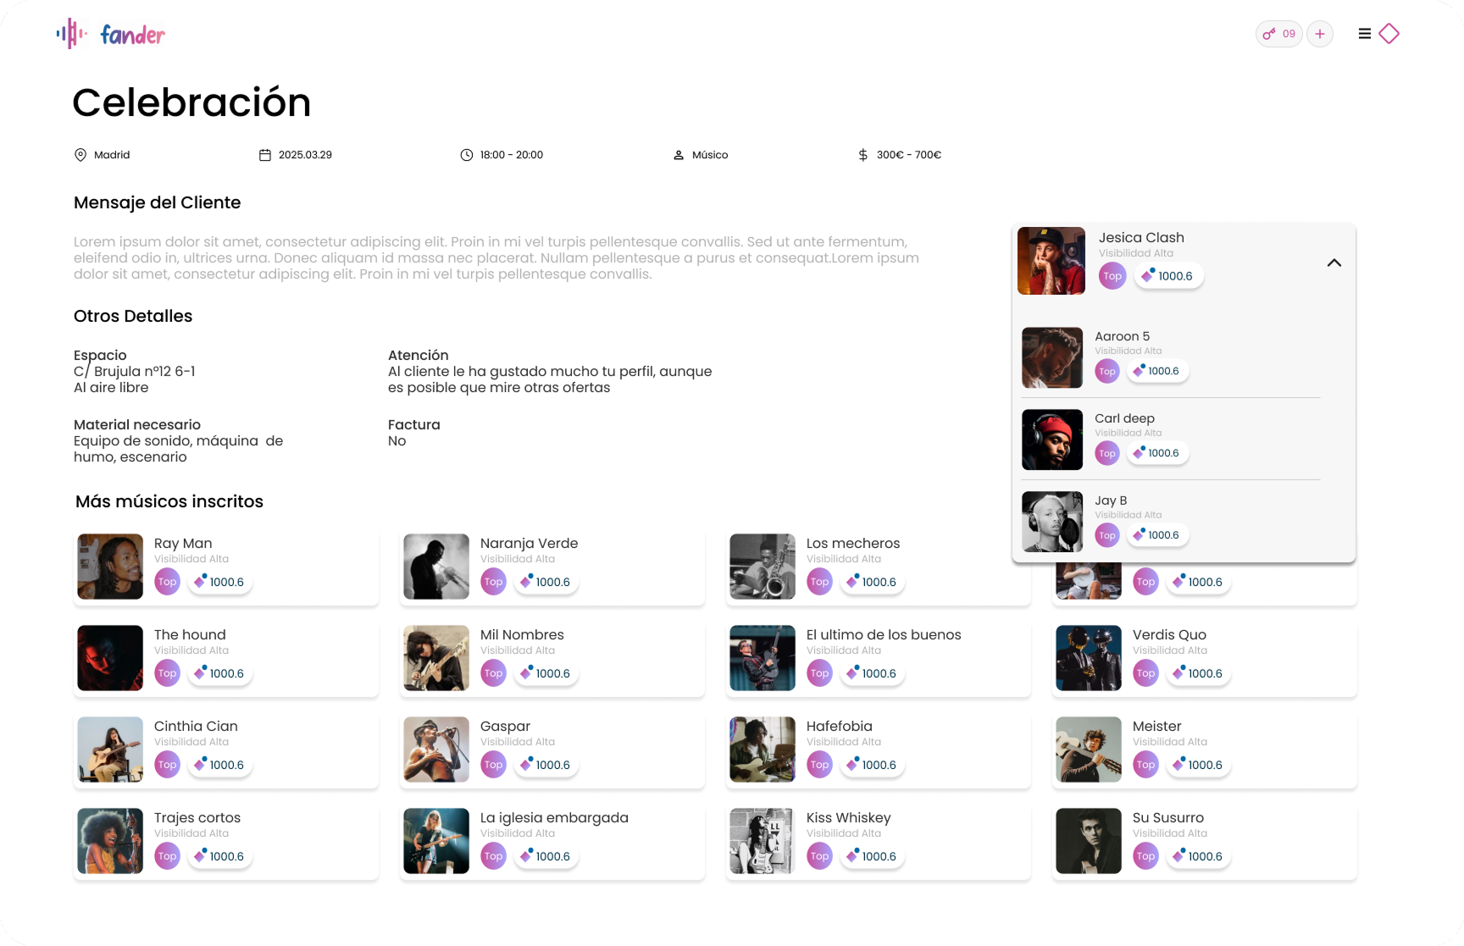
Task: Click the 1000.6 score pill on Gaspar
Action: 546,765
